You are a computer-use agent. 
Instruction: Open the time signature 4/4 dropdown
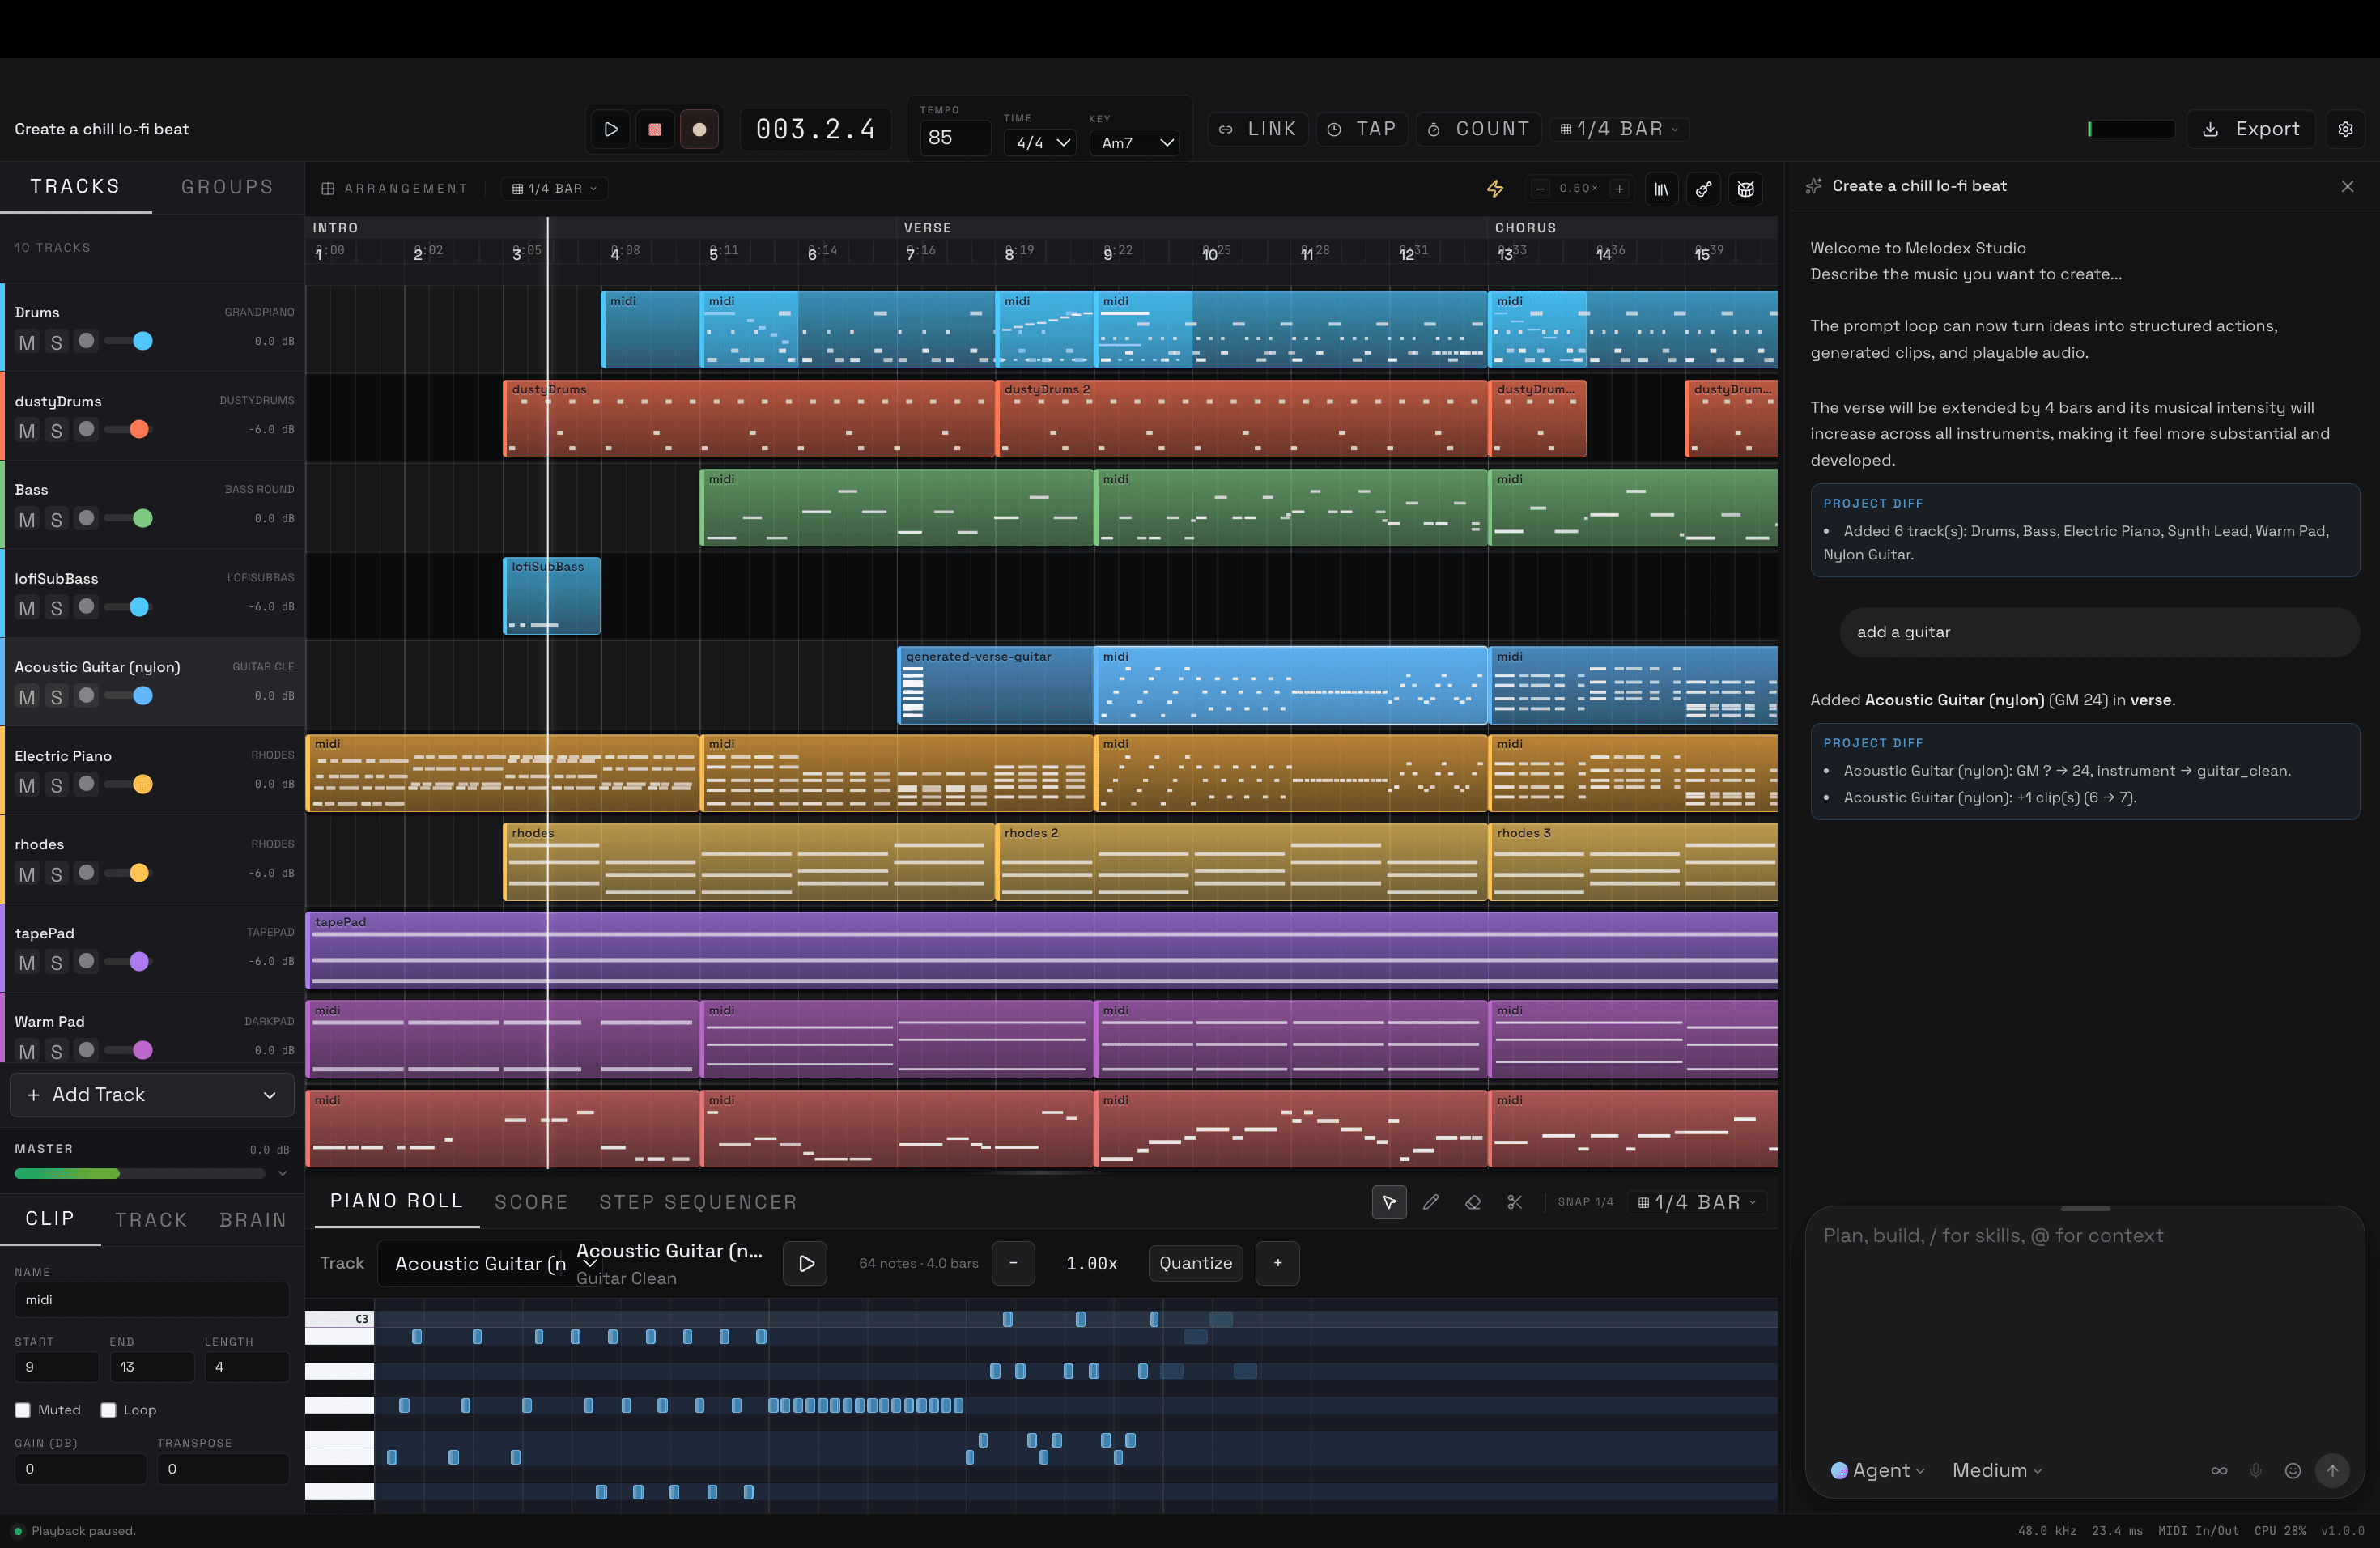pos(1040,143)
